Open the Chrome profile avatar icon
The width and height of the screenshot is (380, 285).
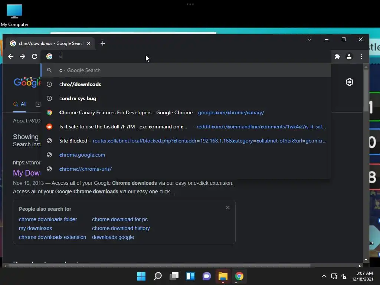349,56
